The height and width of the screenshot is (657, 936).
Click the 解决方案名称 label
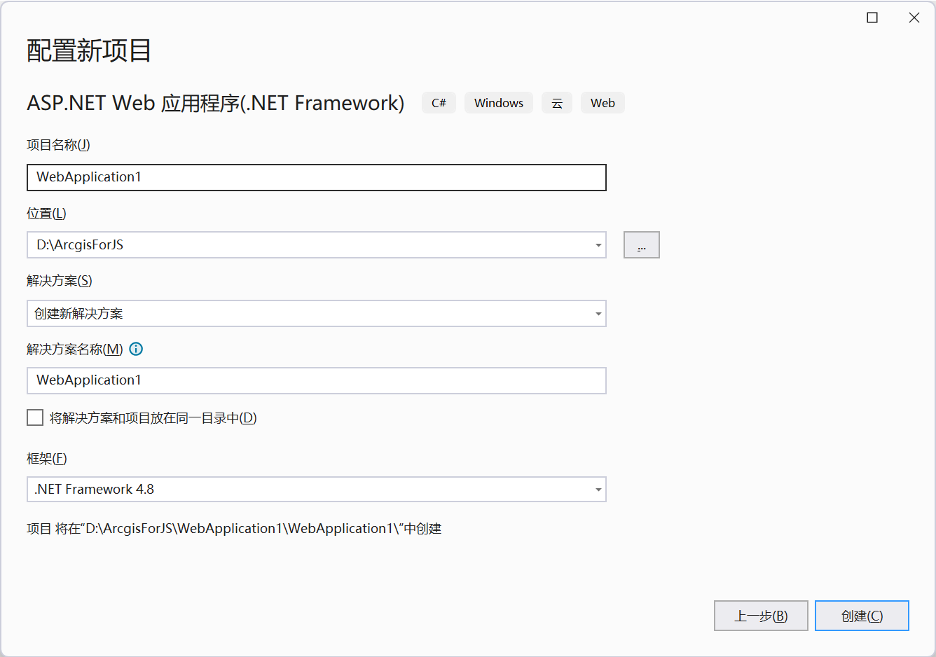click(x=75, y=349)
